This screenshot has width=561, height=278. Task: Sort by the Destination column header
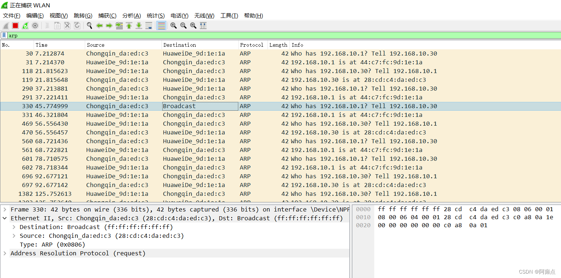click(x=200, y=45)
